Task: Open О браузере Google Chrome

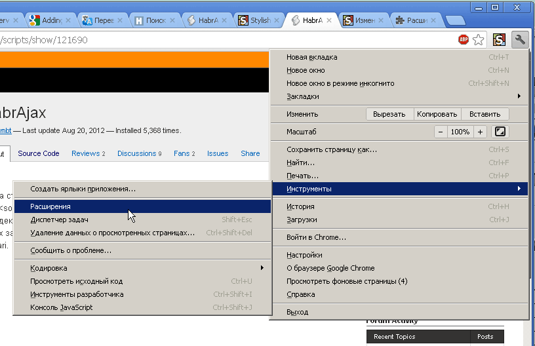Action: tap(399, 268)
